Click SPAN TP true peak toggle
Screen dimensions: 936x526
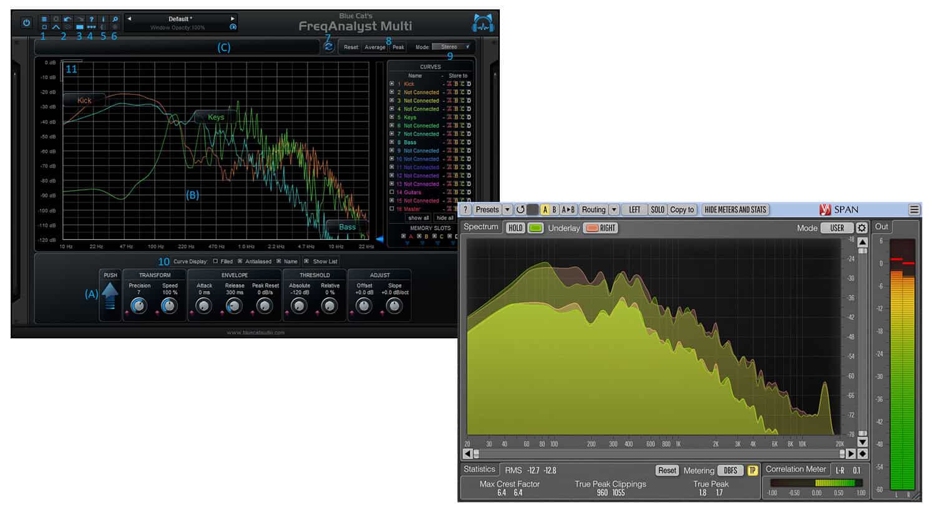click(x=753, y=471)
